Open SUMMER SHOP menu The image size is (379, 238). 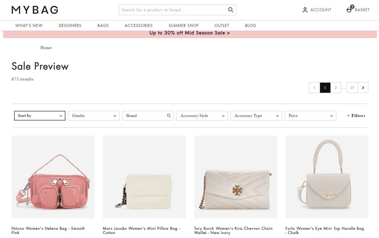pos(183,26)
